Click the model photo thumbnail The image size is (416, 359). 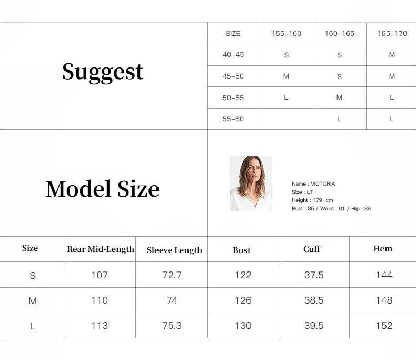(x=251, y=183)
